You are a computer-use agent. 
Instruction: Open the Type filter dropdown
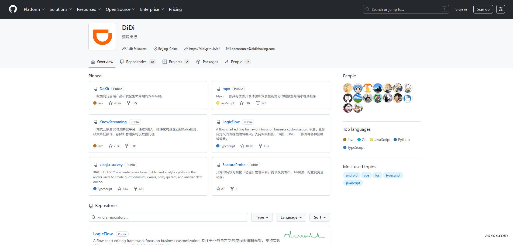pyautogui.click(x=262, y=217)
